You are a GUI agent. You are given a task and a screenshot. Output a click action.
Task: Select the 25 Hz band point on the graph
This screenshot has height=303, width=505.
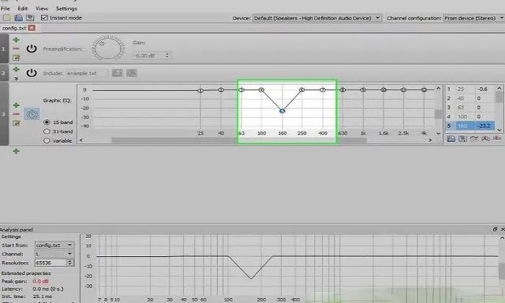tap(201, 90)
